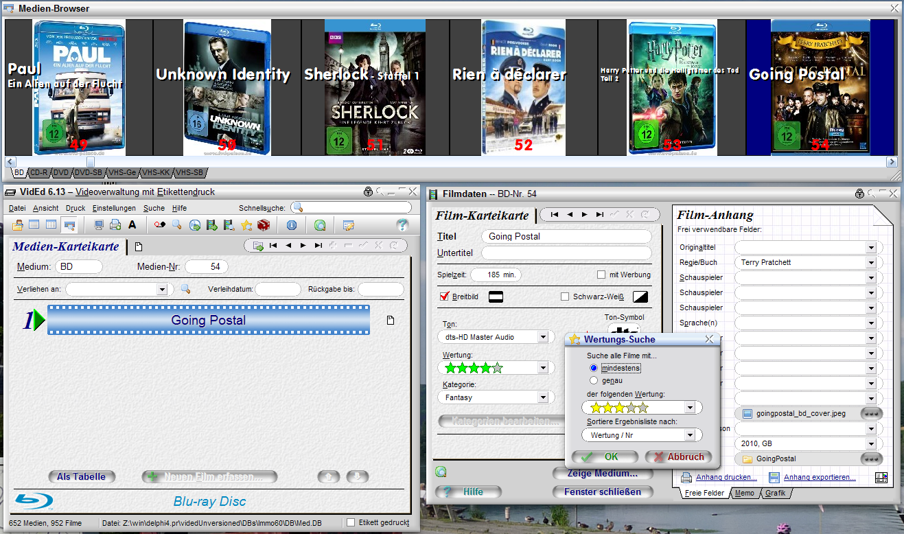Open the Ton dropdown showing dts-HD Master Audio
Viewport: 904px width, 534px height.
[543, 337]
